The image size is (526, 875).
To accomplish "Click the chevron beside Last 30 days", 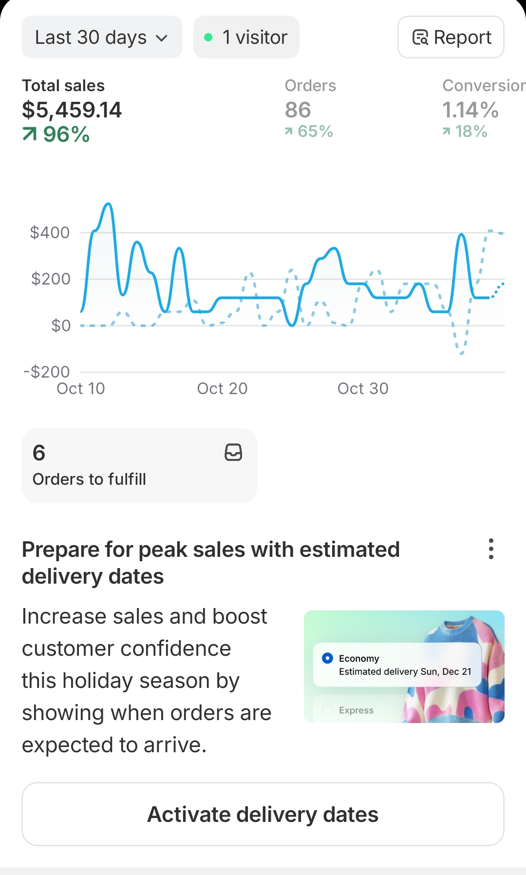I will [x=162, y=38].
